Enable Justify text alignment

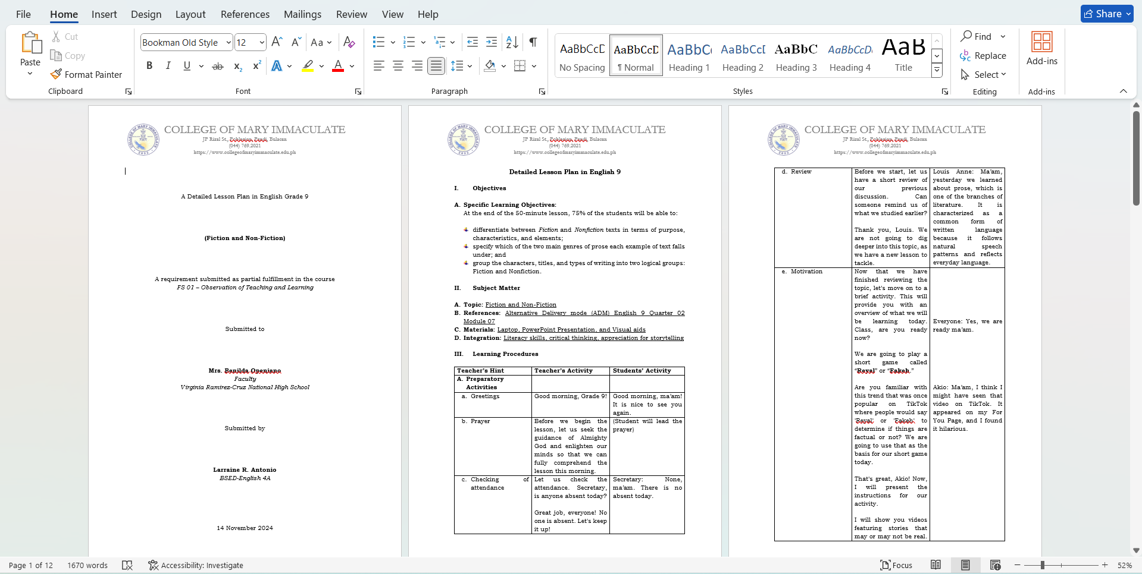coord(436,66)
